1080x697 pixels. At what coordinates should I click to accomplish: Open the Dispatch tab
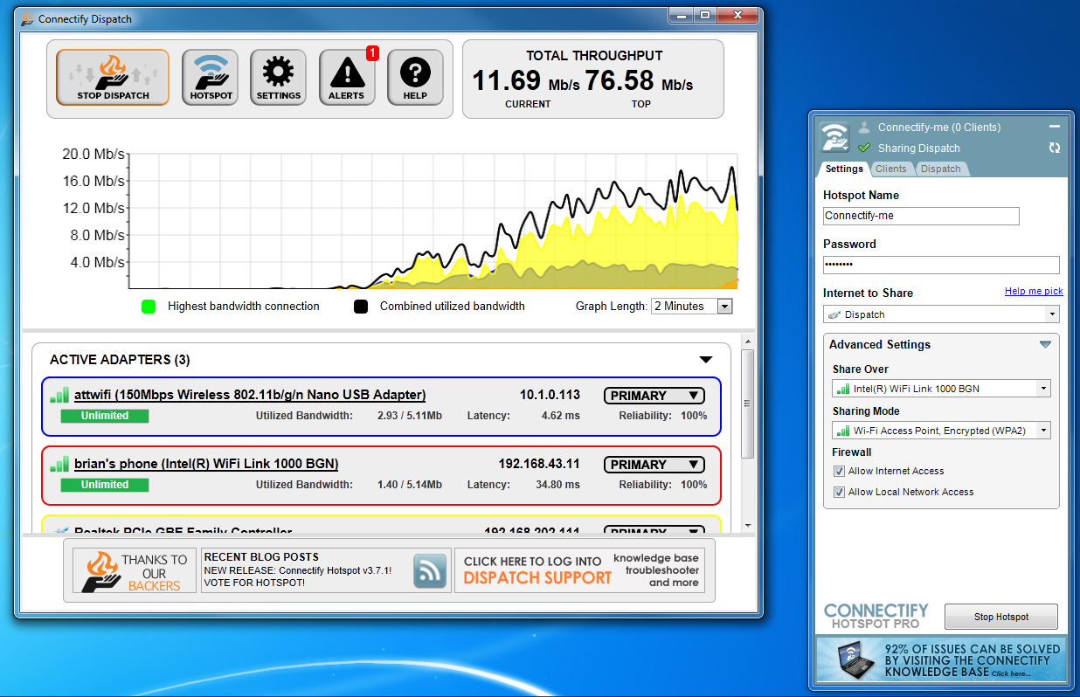pyautogui.click(x=941, y=169)
